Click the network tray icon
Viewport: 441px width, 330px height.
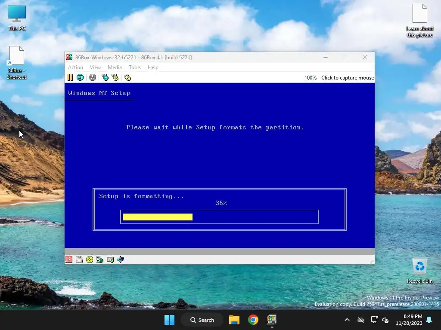pos(374,320)
